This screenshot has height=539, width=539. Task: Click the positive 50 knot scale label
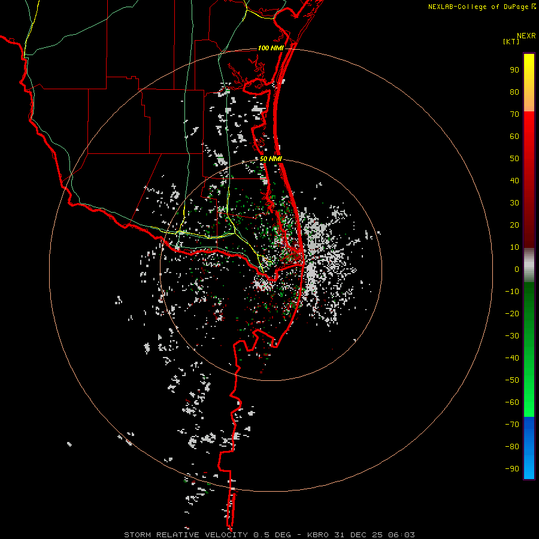pos(514,159)
